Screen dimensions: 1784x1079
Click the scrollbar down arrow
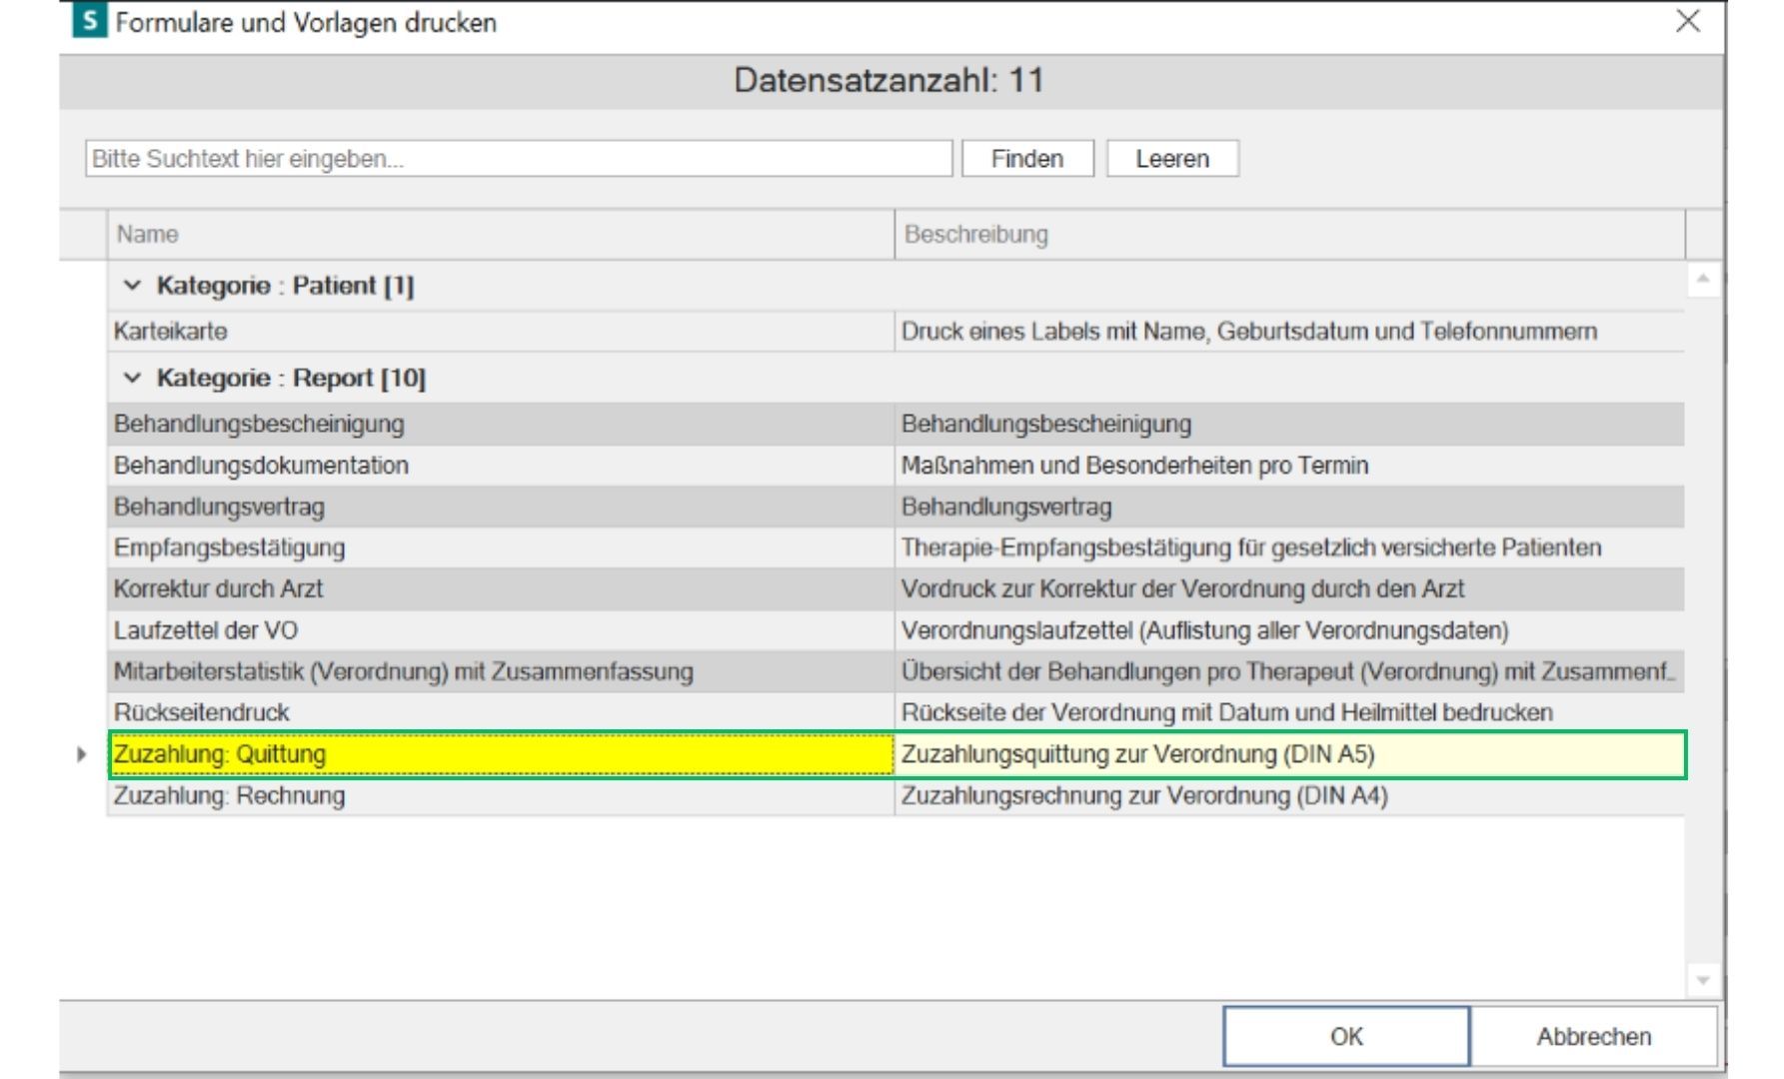coord(1703,980)
